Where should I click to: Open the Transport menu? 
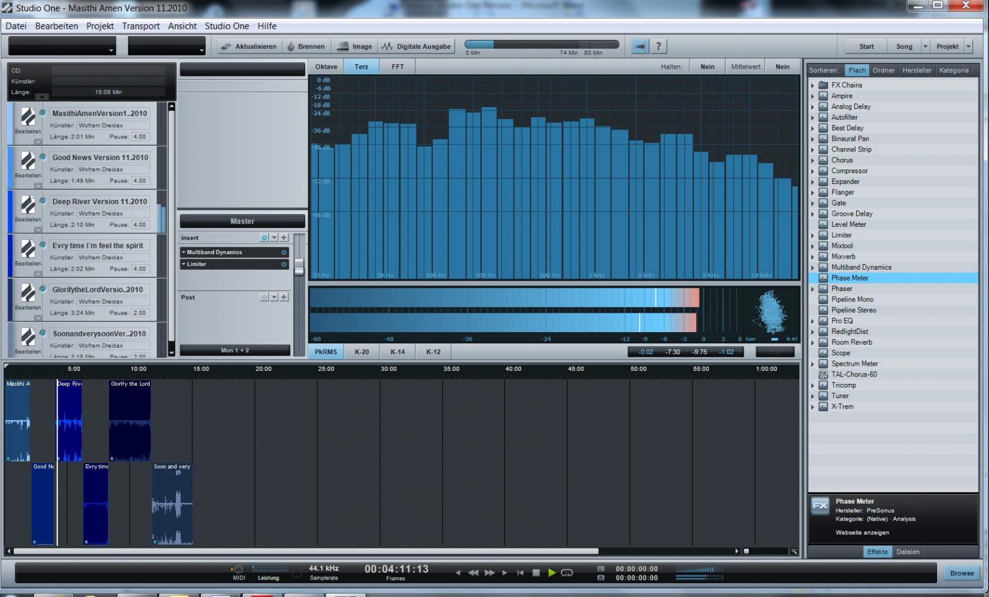coord(141,26)
